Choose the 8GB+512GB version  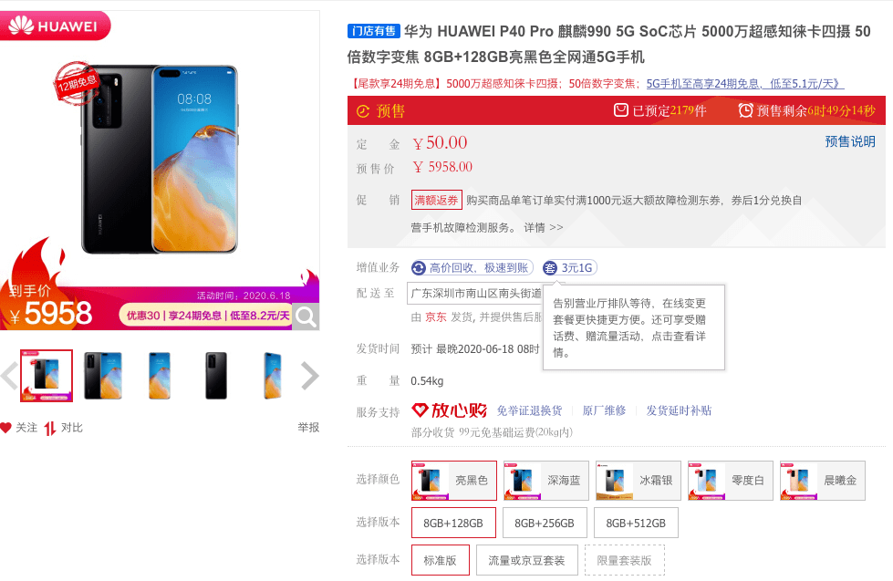click(x=636, y=523)
